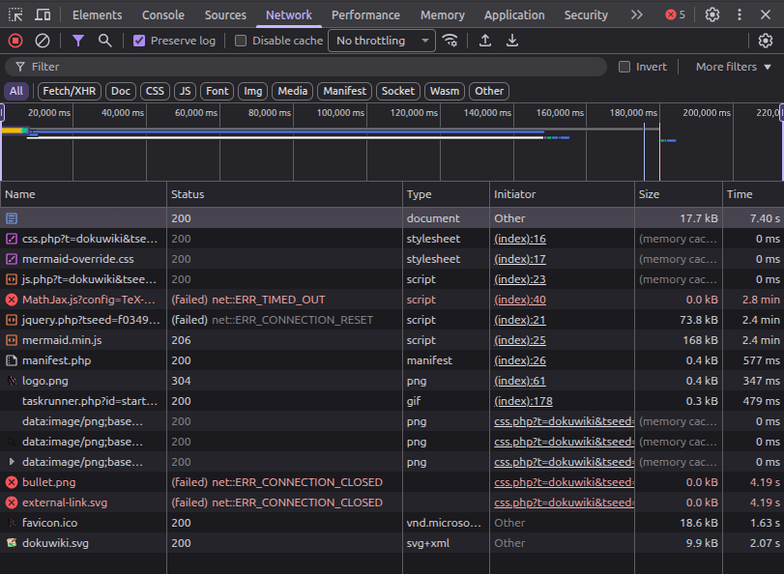Screen dimensions: 784x574
Task: Clear the network log
Action: point(43,41)
